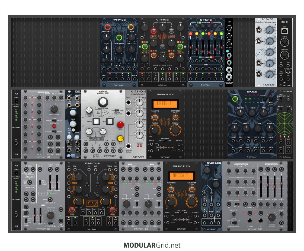This screenshot has height=251, width=304.
Task: Click the BLEND knob on Skies
Action: pos(270,128)
